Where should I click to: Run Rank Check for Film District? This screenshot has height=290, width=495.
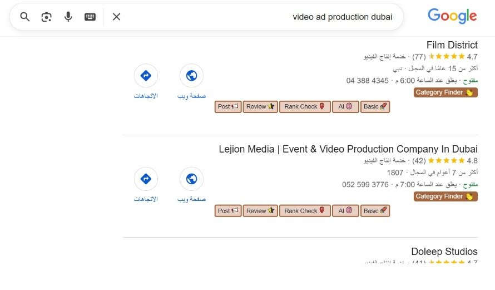pos(304,107)
